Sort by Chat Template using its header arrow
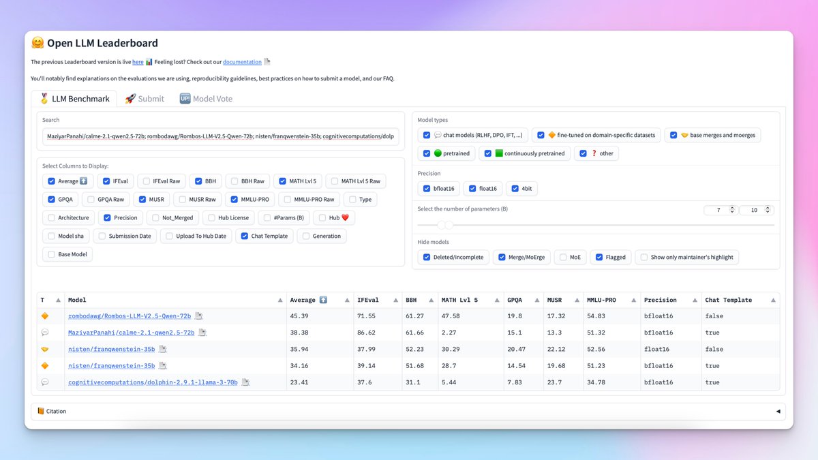The image size is (818, 460). (x=772, y=300)
